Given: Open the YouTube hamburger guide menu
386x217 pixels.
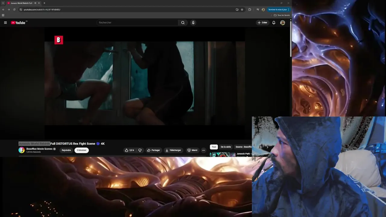Looking at the screenshot, I should pyautogui.click(x=5, y=23).
